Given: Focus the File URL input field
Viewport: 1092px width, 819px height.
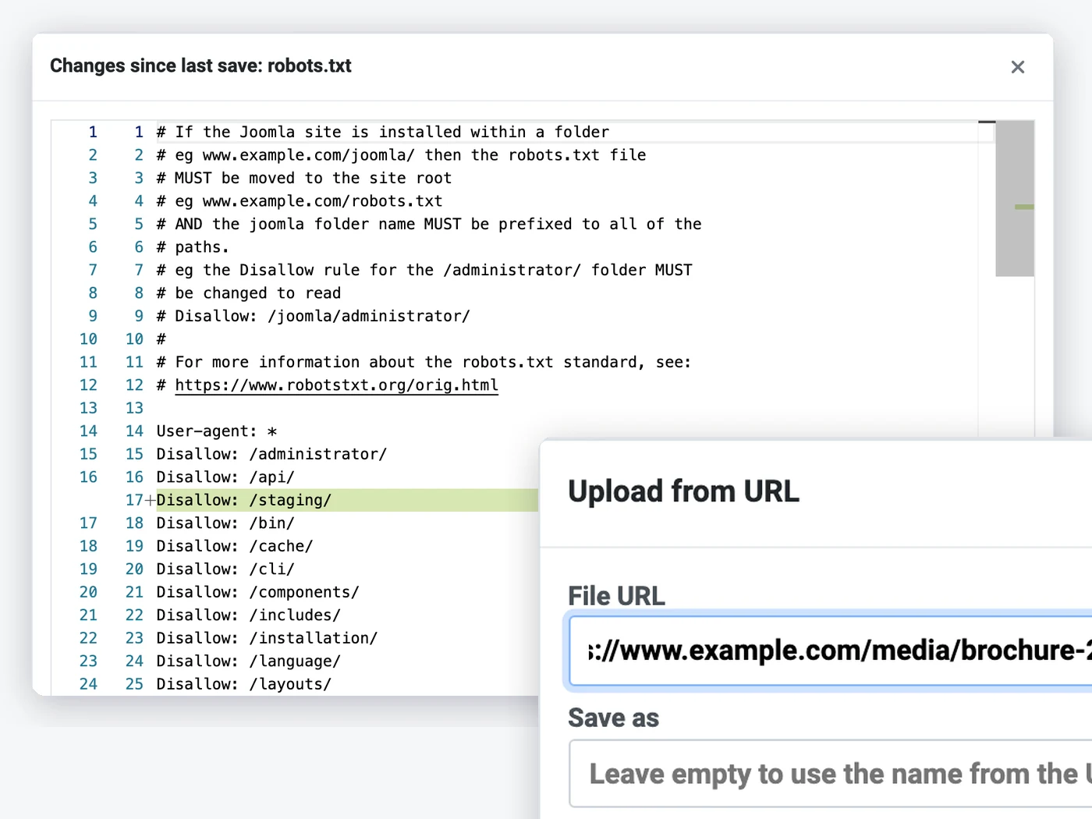Looking at the screenshot, I should (x=831, y=651).
